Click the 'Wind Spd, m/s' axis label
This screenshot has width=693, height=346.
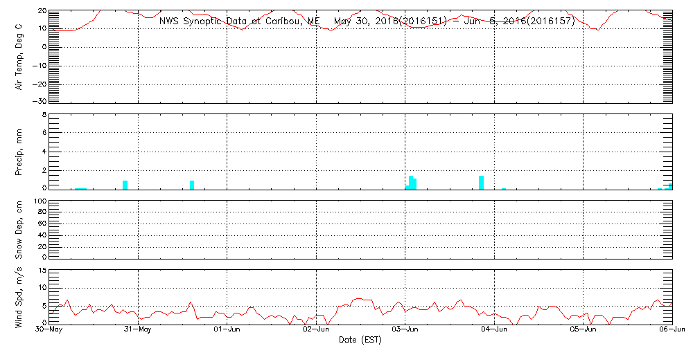pyautogui.click(x=19, y=296)
